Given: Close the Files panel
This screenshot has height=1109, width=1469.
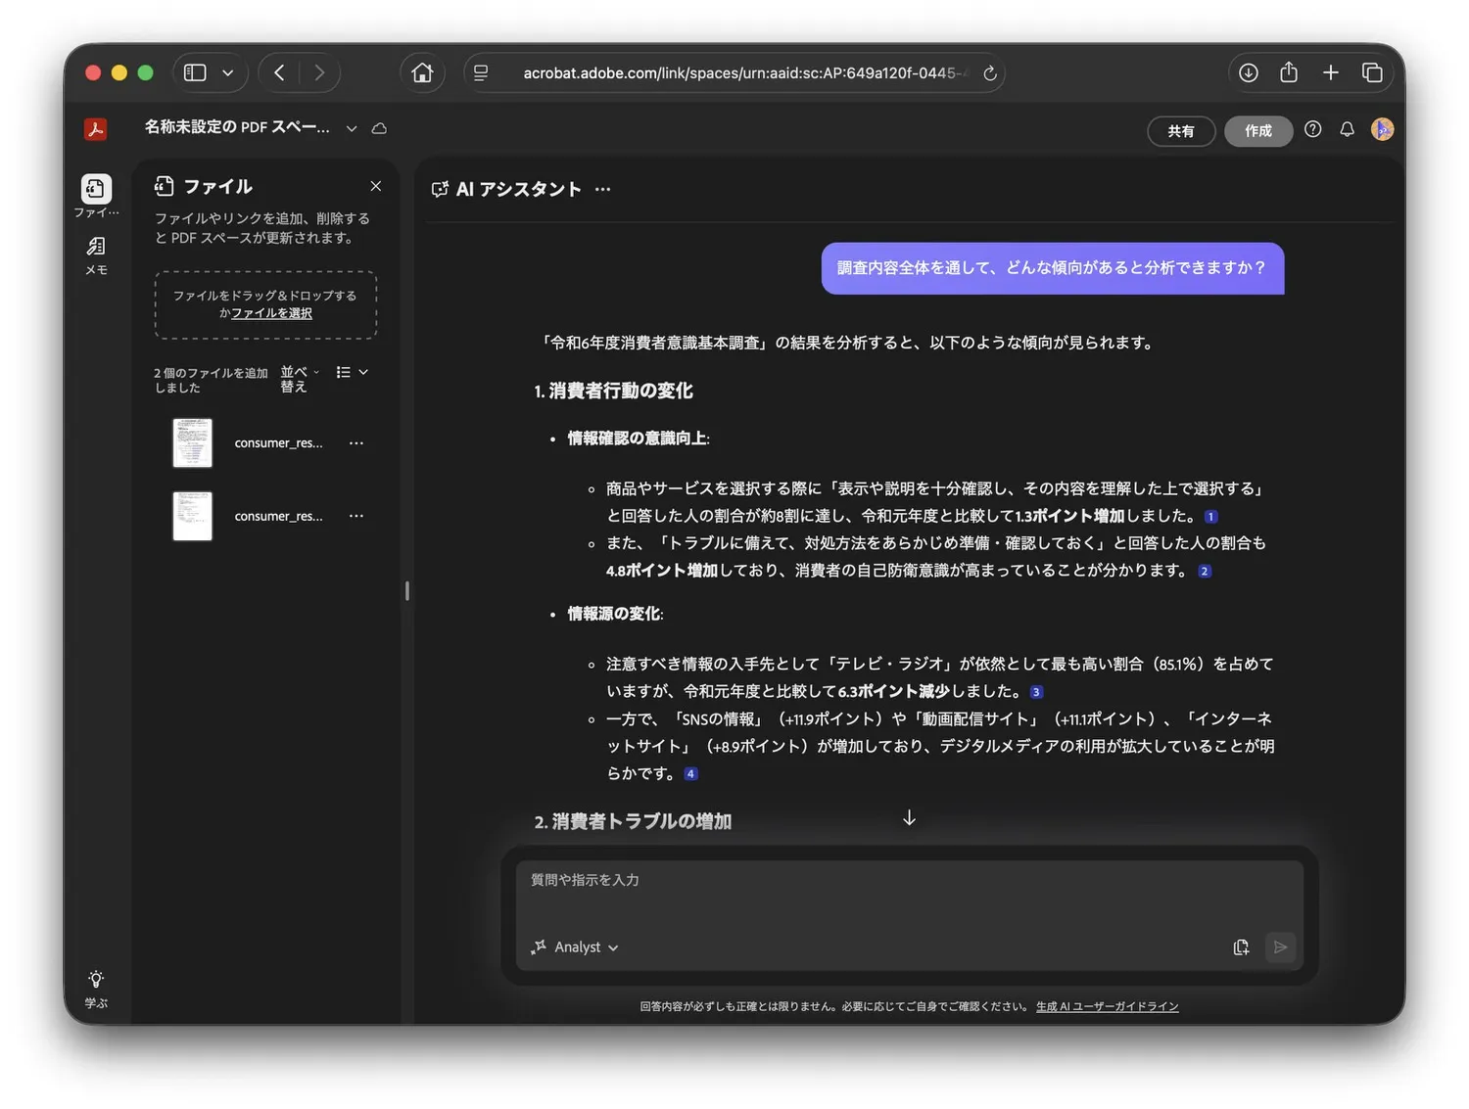Looking at the screenshot, I should 376,186.
